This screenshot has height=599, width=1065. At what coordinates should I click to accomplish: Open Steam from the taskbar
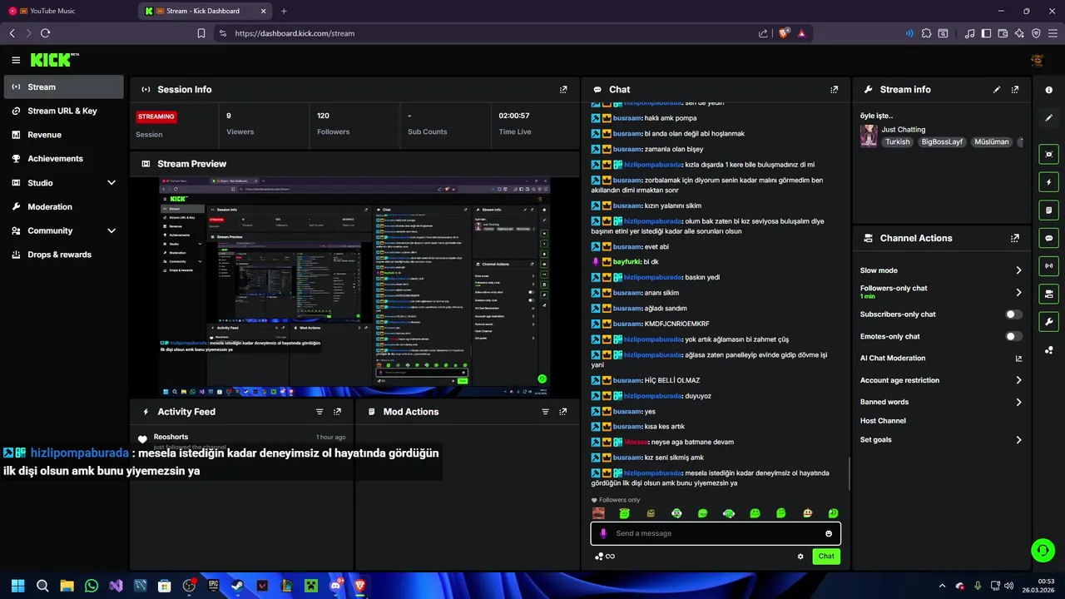coord(238,586)
